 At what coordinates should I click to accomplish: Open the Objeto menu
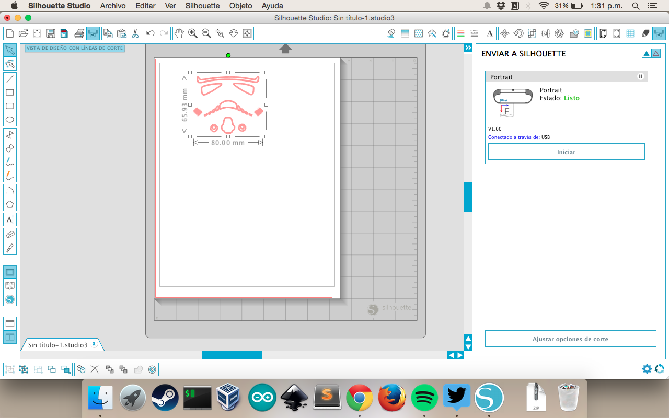click(240, 6)
